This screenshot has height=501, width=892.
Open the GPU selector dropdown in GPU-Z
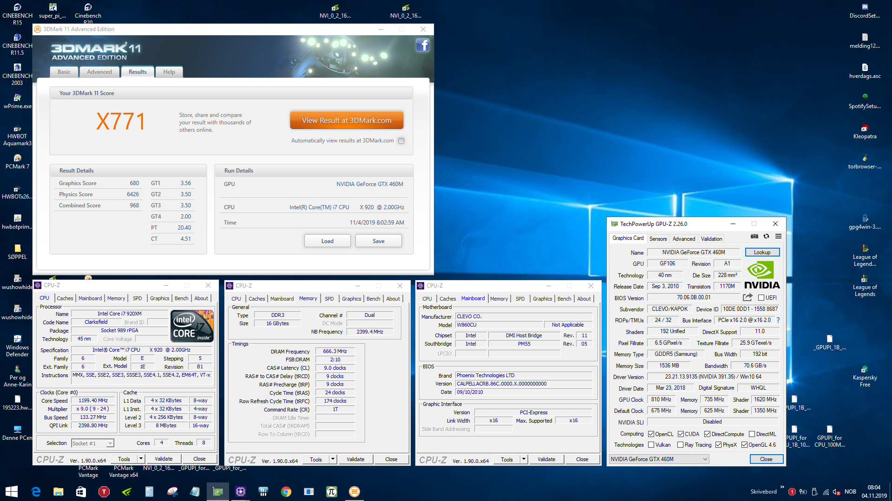tap(659, 459)
